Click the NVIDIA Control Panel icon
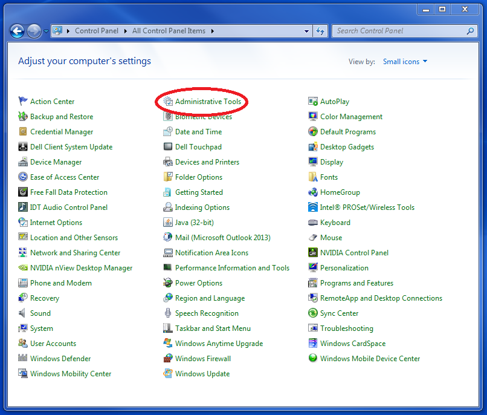 click(313, 252)
